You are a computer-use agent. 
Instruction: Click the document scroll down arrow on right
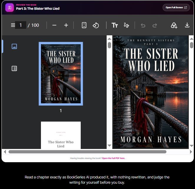(x=191, y=146)
